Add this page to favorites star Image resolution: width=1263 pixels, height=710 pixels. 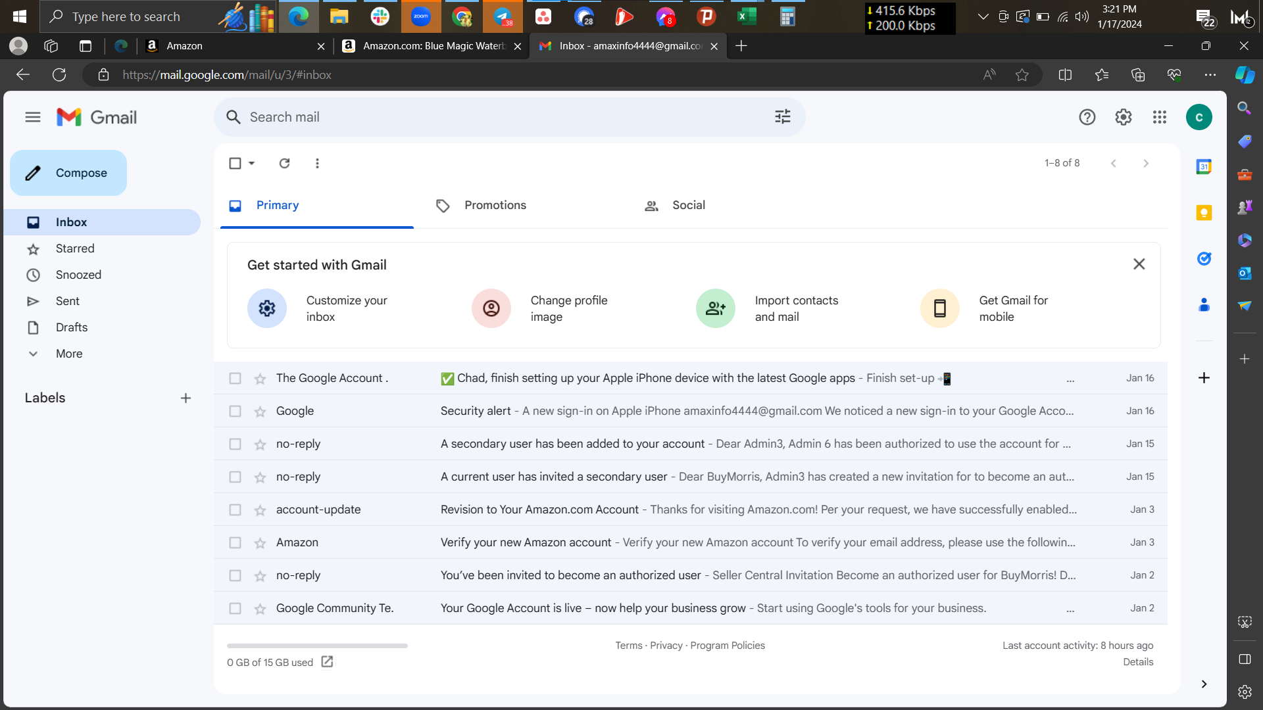coord(1022,75)
